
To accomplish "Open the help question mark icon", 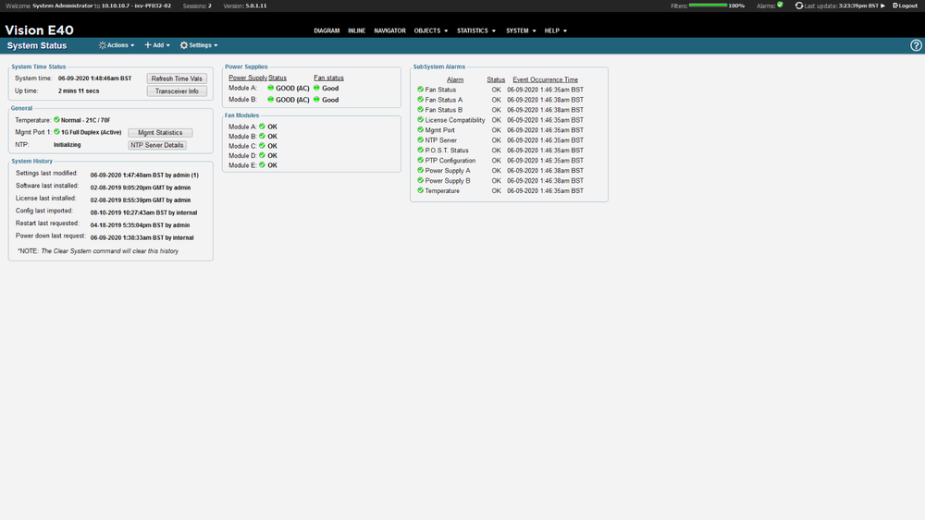I will pyautogui.click(x=916, y=45).
